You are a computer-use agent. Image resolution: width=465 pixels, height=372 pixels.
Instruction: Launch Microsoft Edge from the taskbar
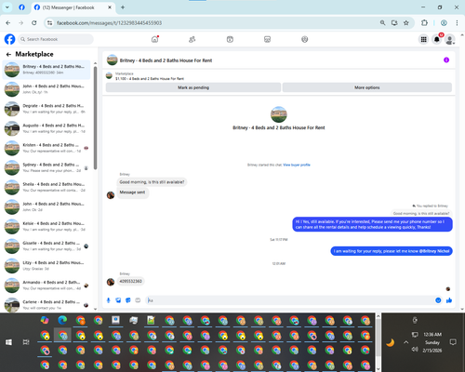(x=62, y=320)
